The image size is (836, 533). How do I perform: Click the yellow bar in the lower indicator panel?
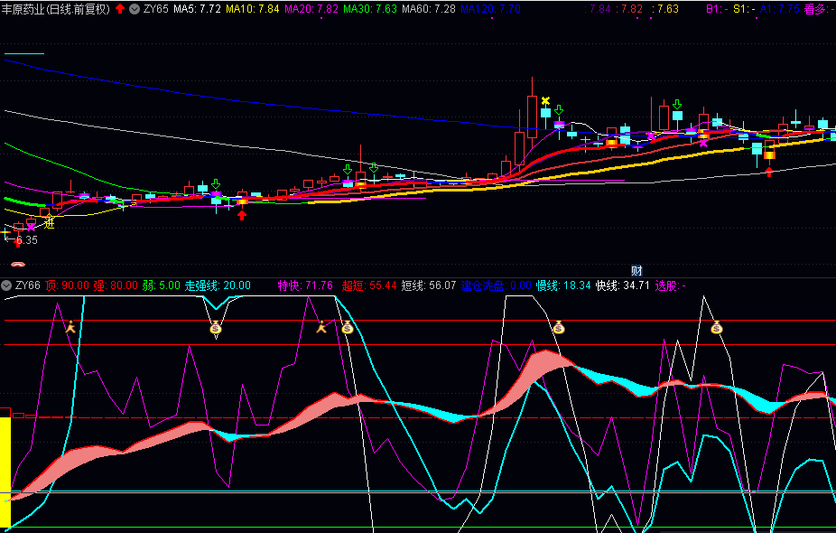pos(5,472)
